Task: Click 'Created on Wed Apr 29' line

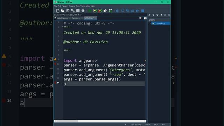Action: 102,33
